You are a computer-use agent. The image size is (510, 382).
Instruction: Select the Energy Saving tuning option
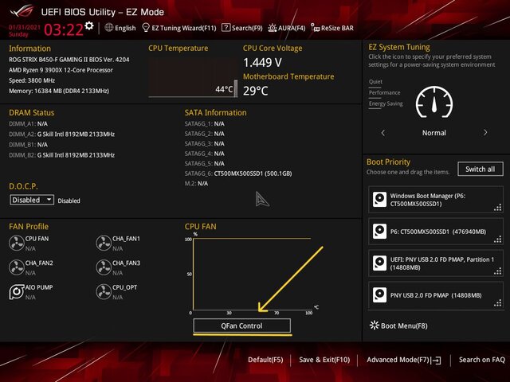pyautogui.click(x=386, y=104)
